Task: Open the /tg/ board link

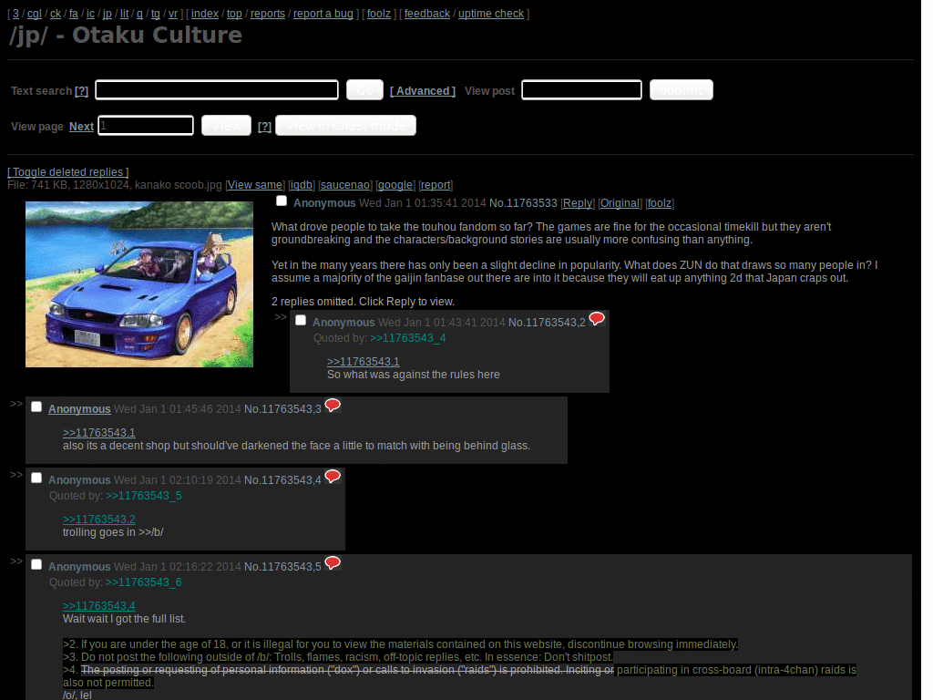Action: point(156,14)
